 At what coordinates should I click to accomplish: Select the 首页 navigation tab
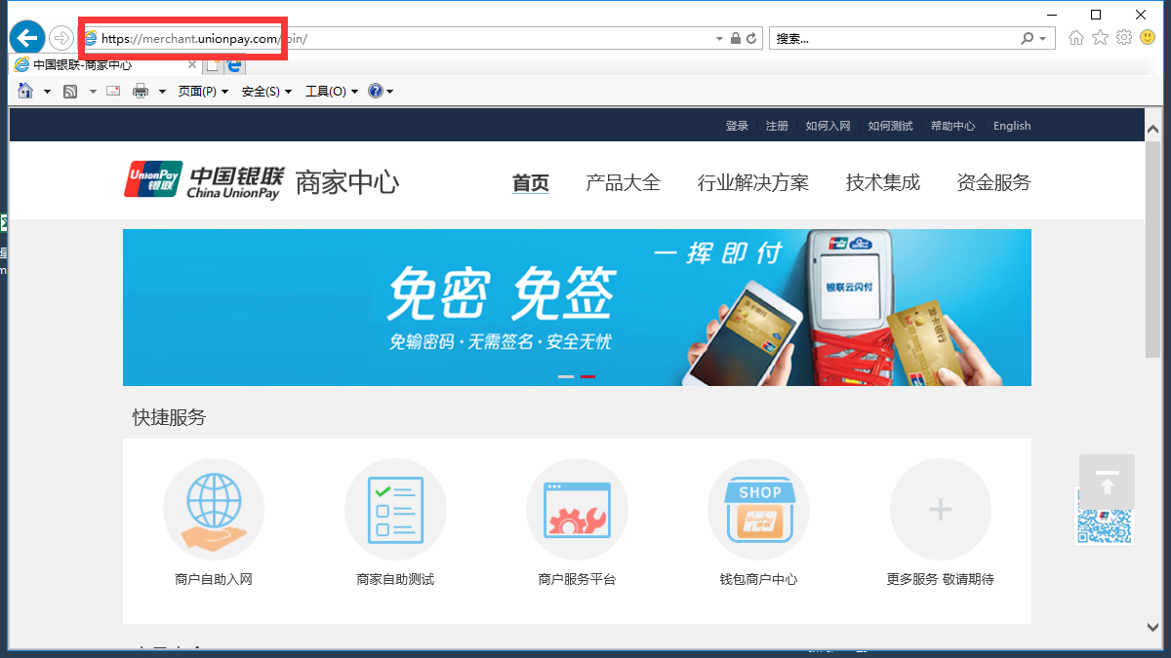click(x=531, y=182)
